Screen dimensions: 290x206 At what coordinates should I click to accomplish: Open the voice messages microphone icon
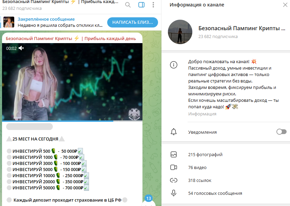click(x=173, y=193)
